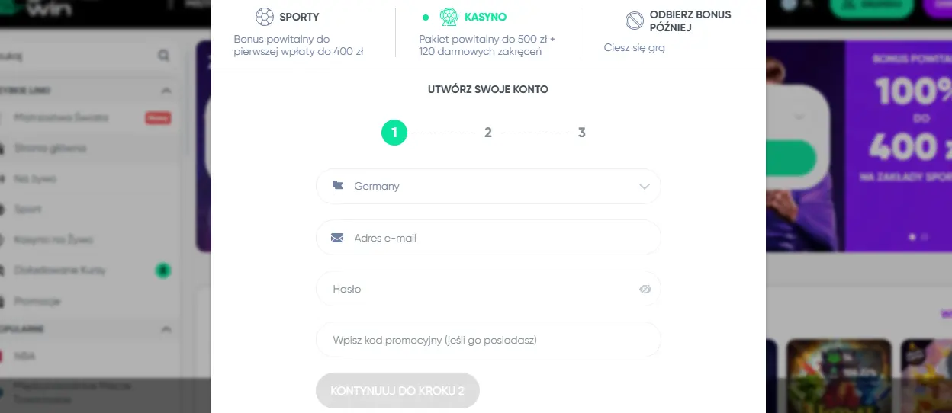Viewport: 952px width, 413px height.
Task: Toggle password visibility eye icon
Action: tap(645, 289)
